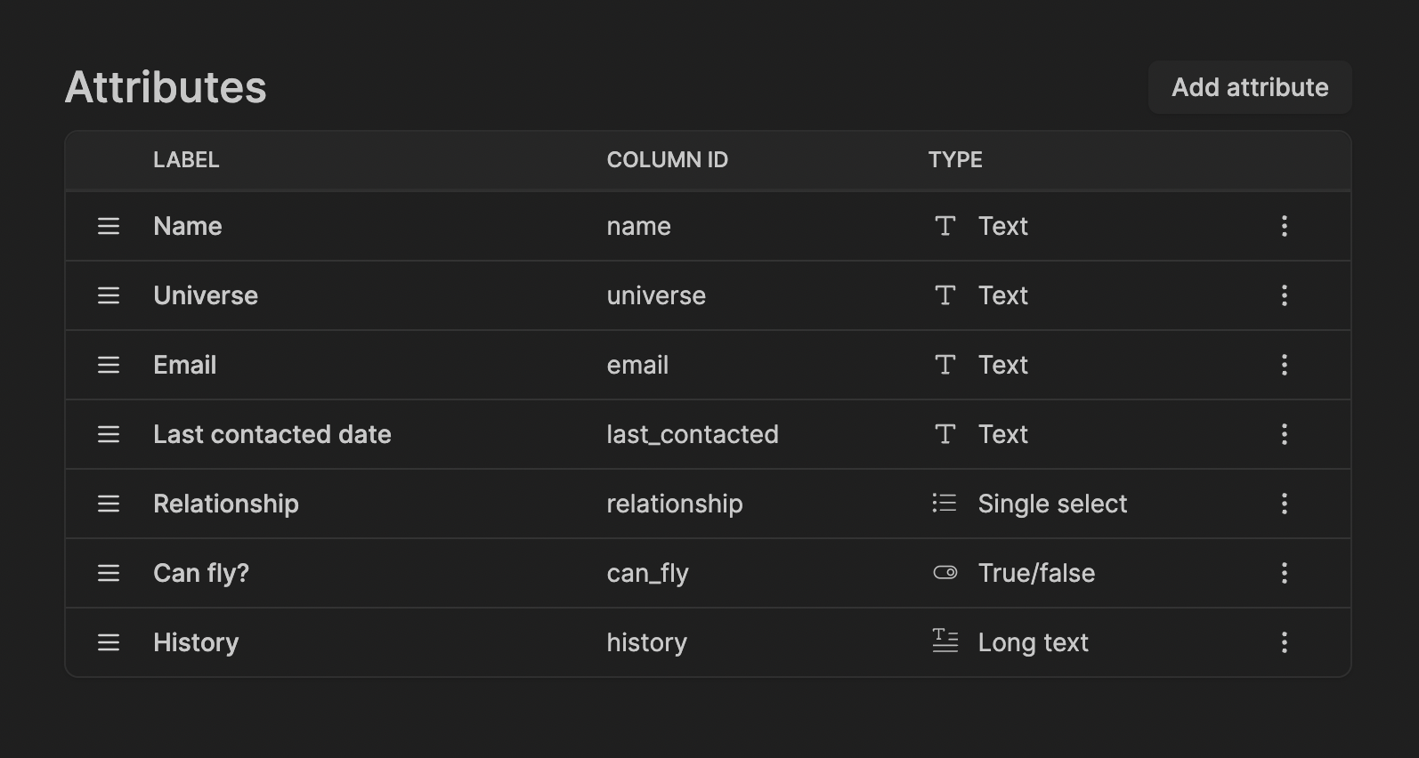Click the can_fly column ID
The height and width of the screenshot is (758, 1419).
(648, 574)
